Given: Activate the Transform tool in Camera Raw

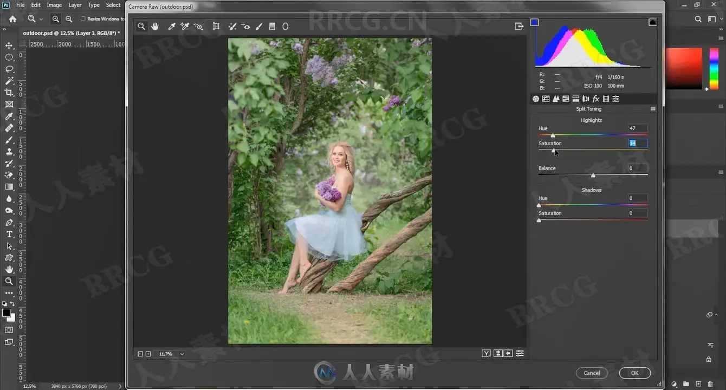Looking at the screenshot, I should point(216,26).
